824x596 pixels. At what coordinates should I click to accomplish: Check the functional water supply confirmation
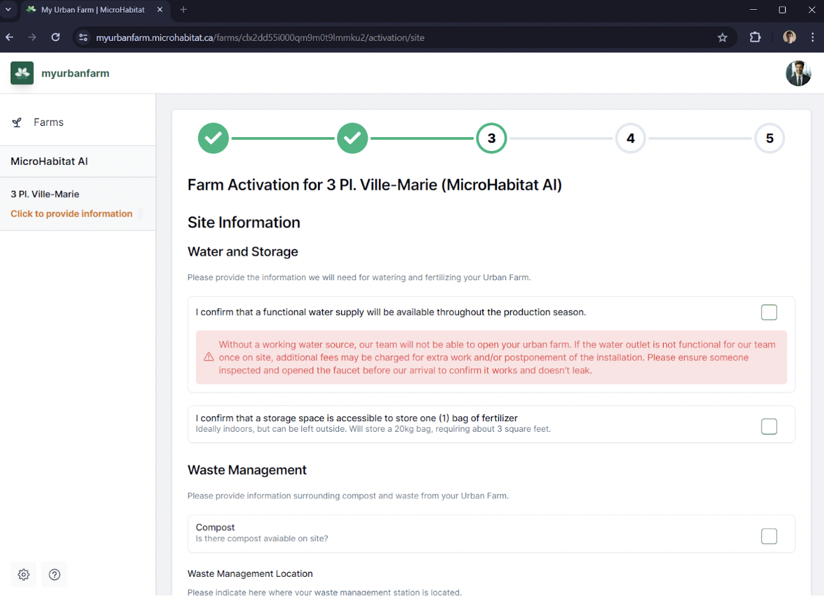[769, 312]
